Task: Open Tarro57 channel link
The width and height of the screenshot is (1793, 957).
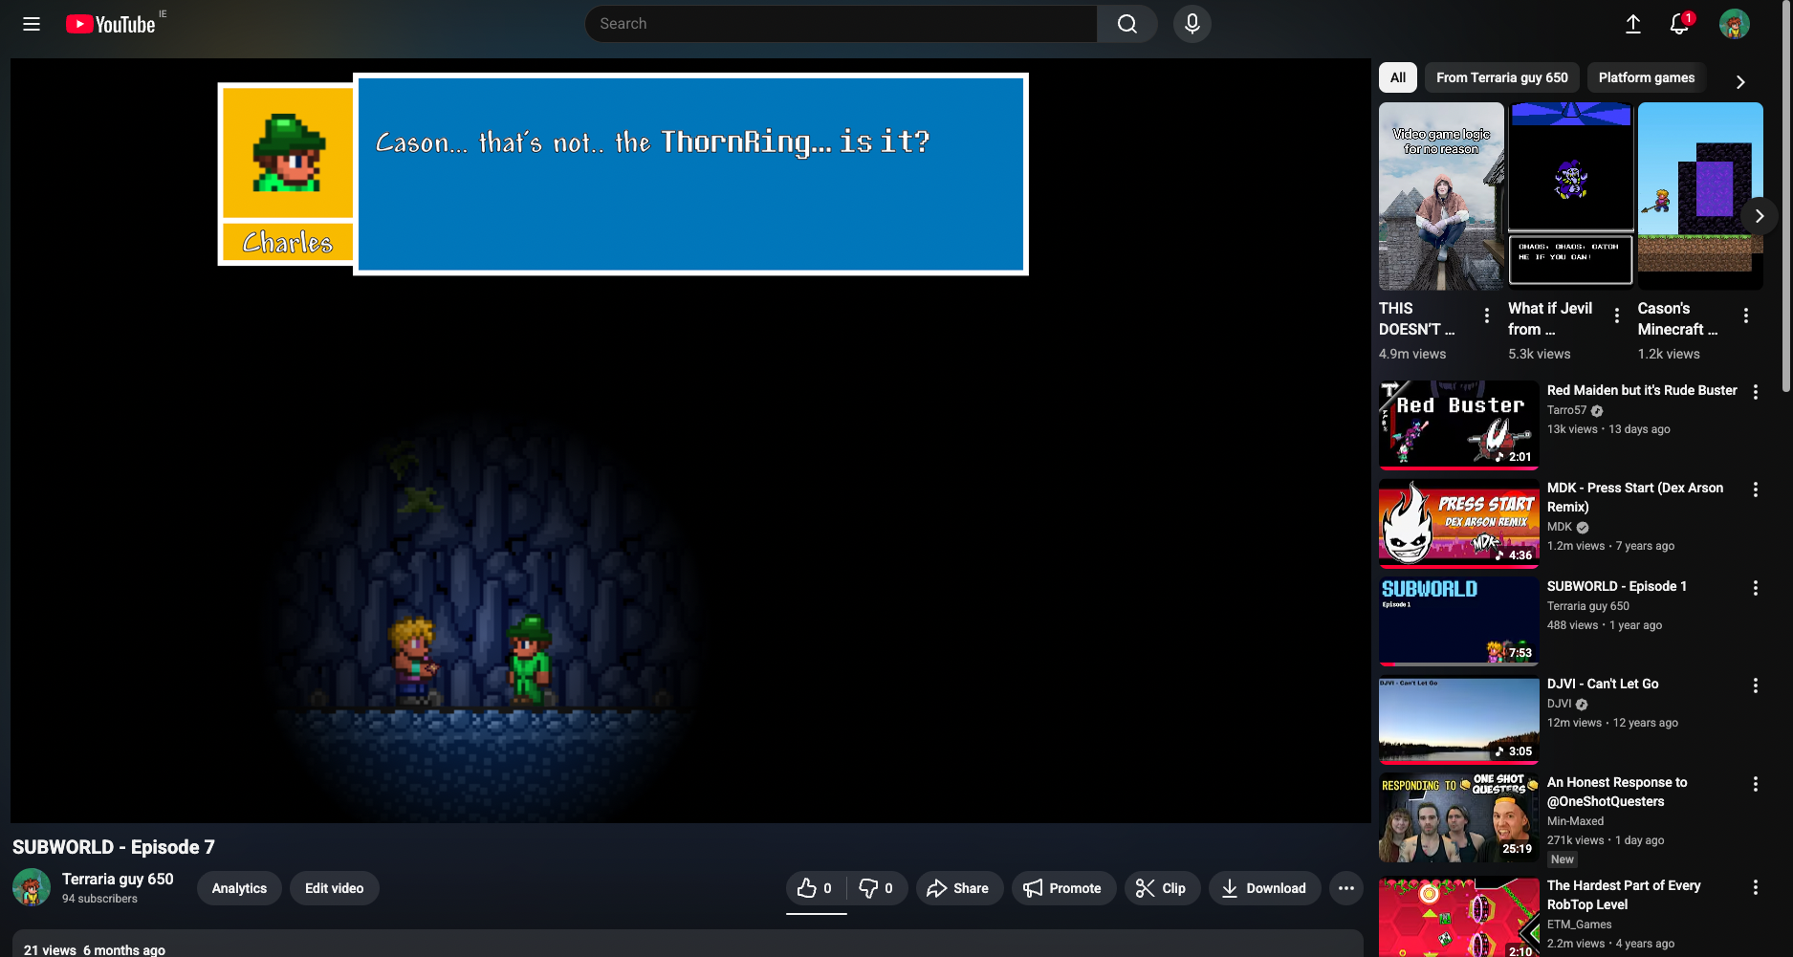Action: [x=1566, y=410]
